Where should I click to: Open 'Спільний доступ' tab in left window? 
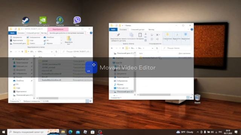click(33, 33)
